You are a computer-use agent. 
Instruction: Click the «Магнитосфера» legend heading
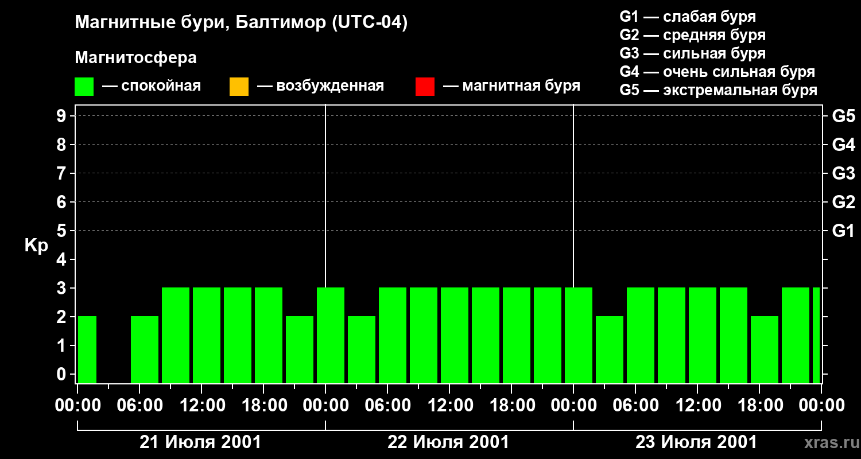click(136, 58)
